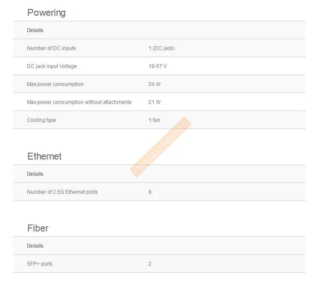Select the Details header under Fiber
Viewport: 320px width, 287px height.
click(35, 246)
